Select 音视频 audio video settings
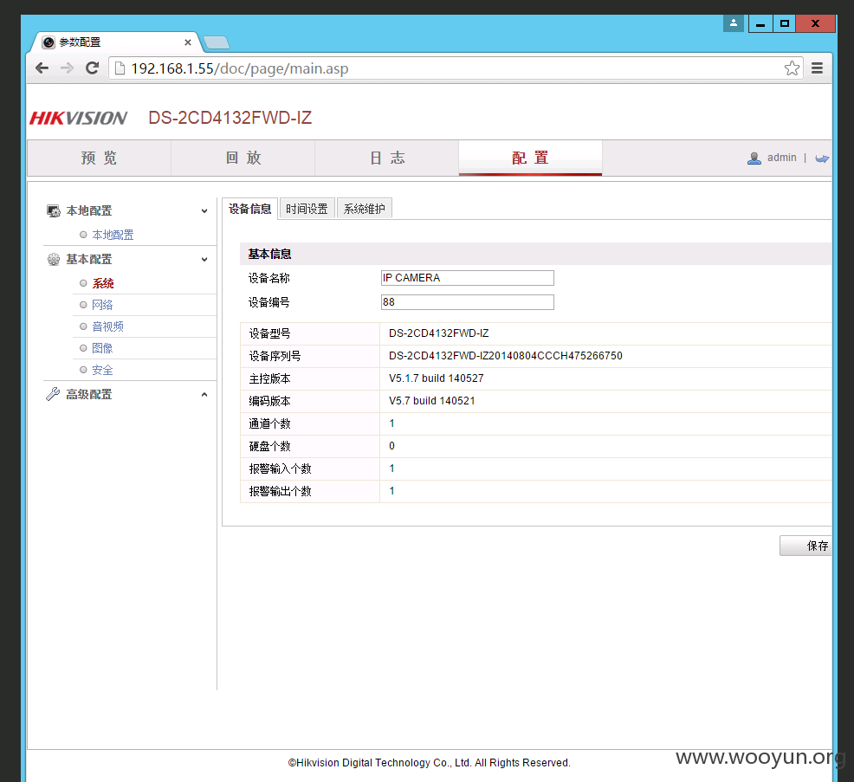Screen dimensions: 854x782 pyautogui.click(x=108, y=326)
